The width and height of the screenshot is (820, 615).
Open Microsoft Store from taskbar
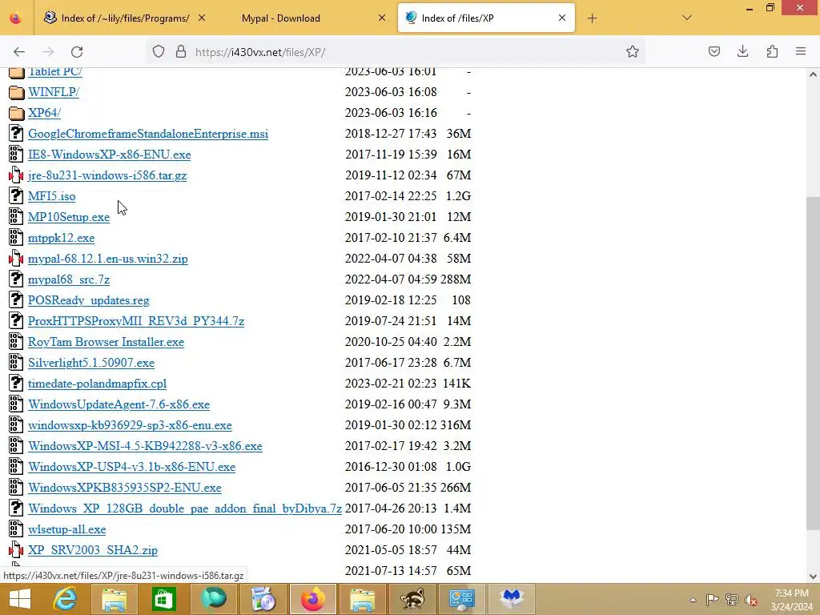[x=163, y=599]
